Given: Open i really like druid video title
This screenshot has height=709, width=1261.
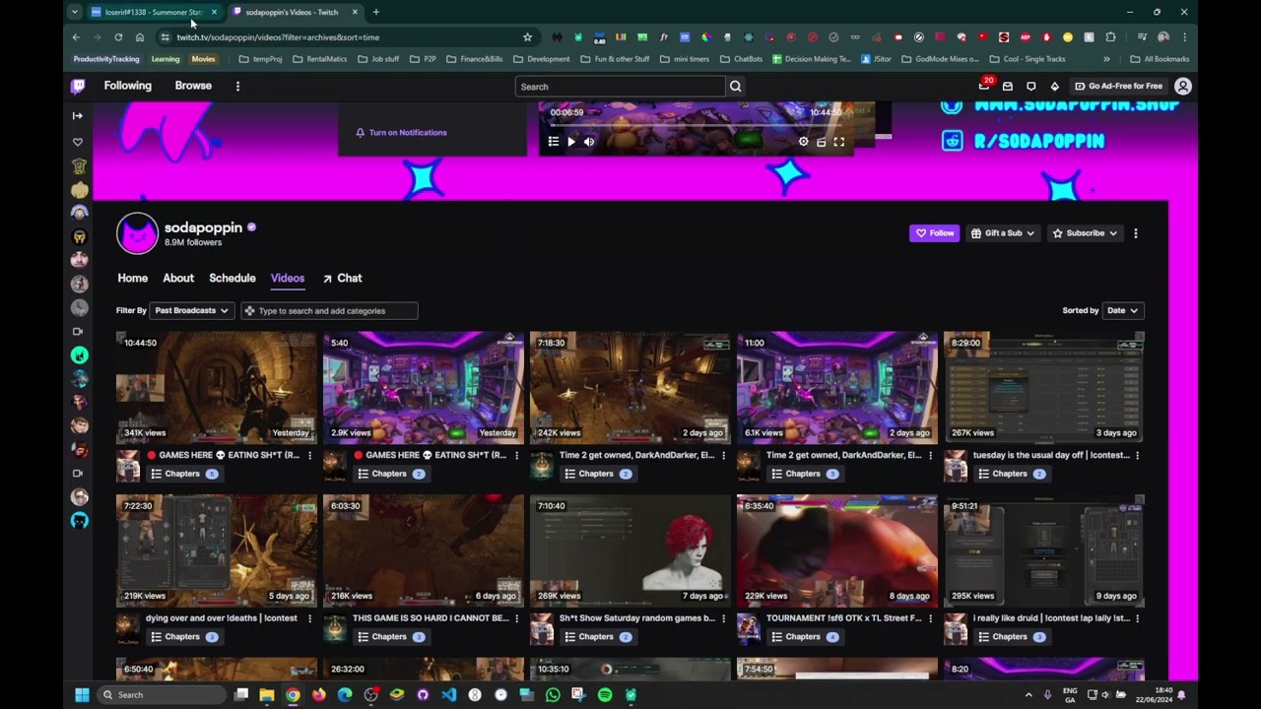Looking at the screenshot, I should click(1051, 618).
